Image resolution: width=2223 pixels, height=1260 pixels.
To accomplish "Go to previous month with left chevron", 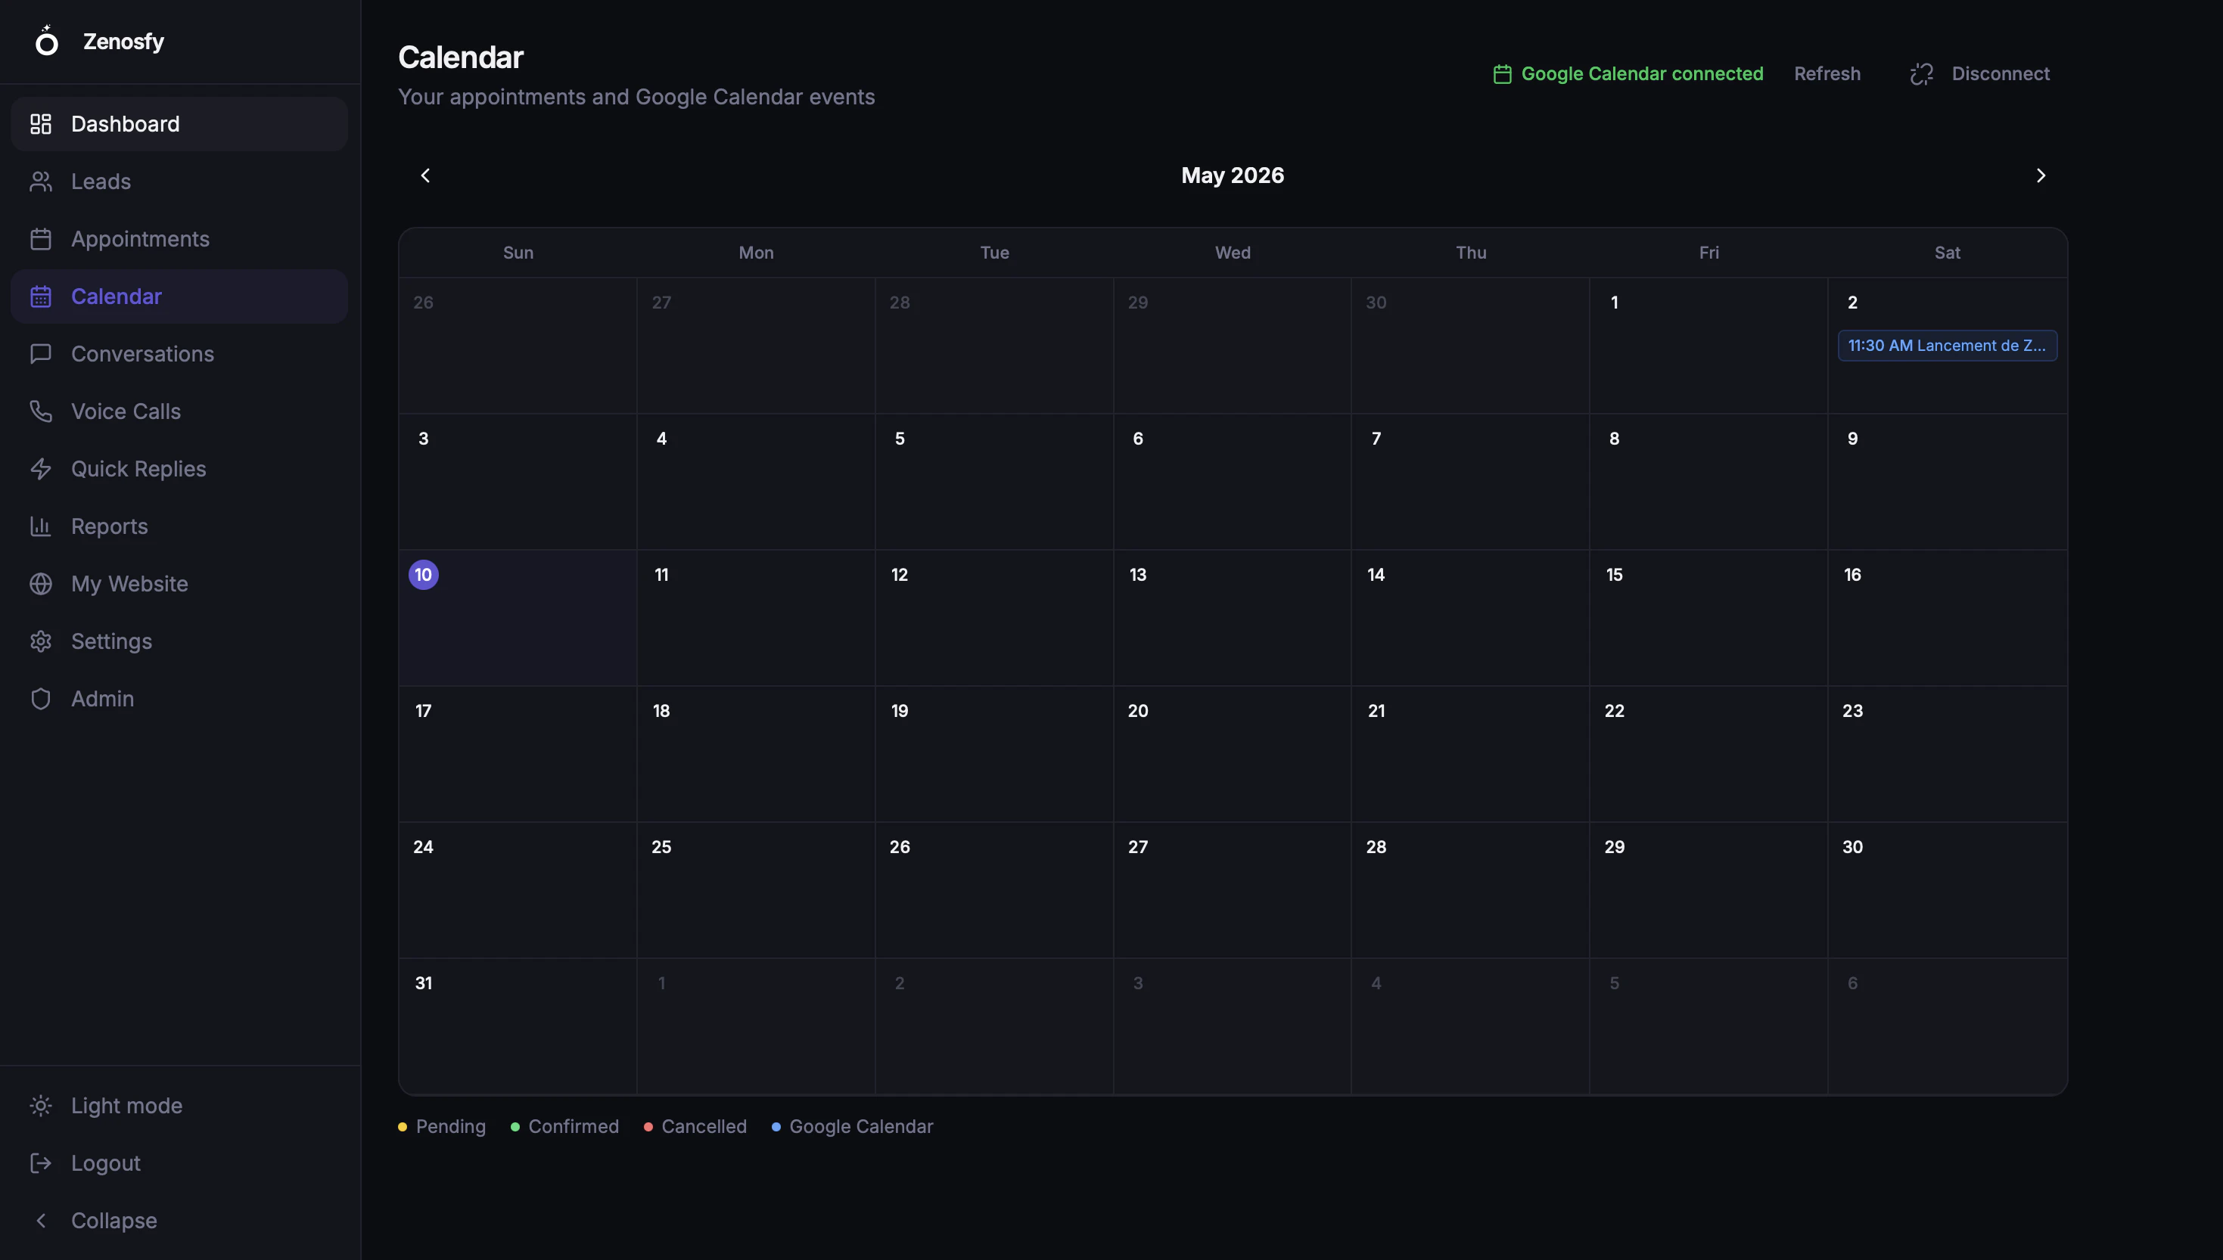I will [425, 175].
